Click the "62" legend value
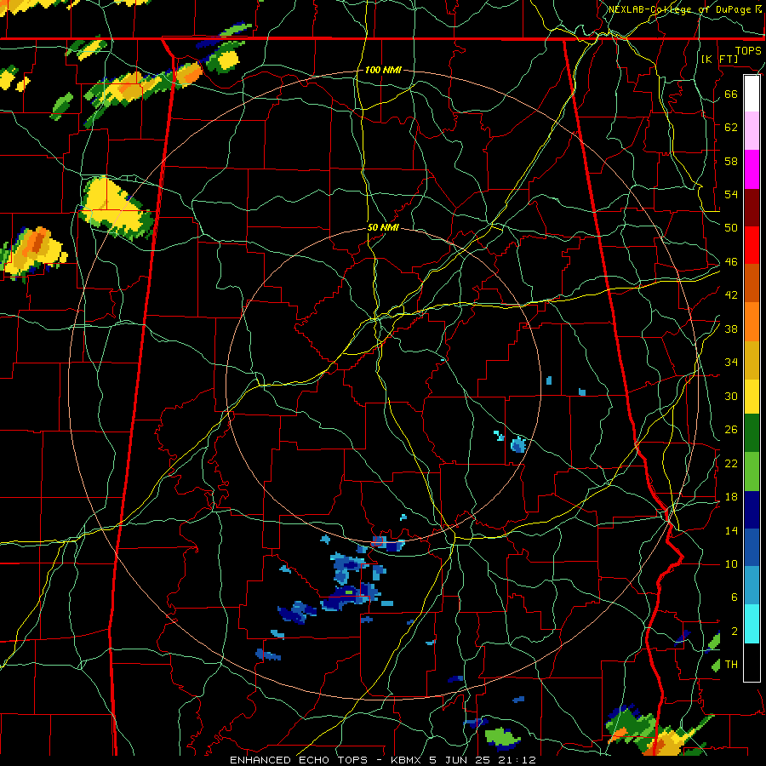 coord(731,127)
